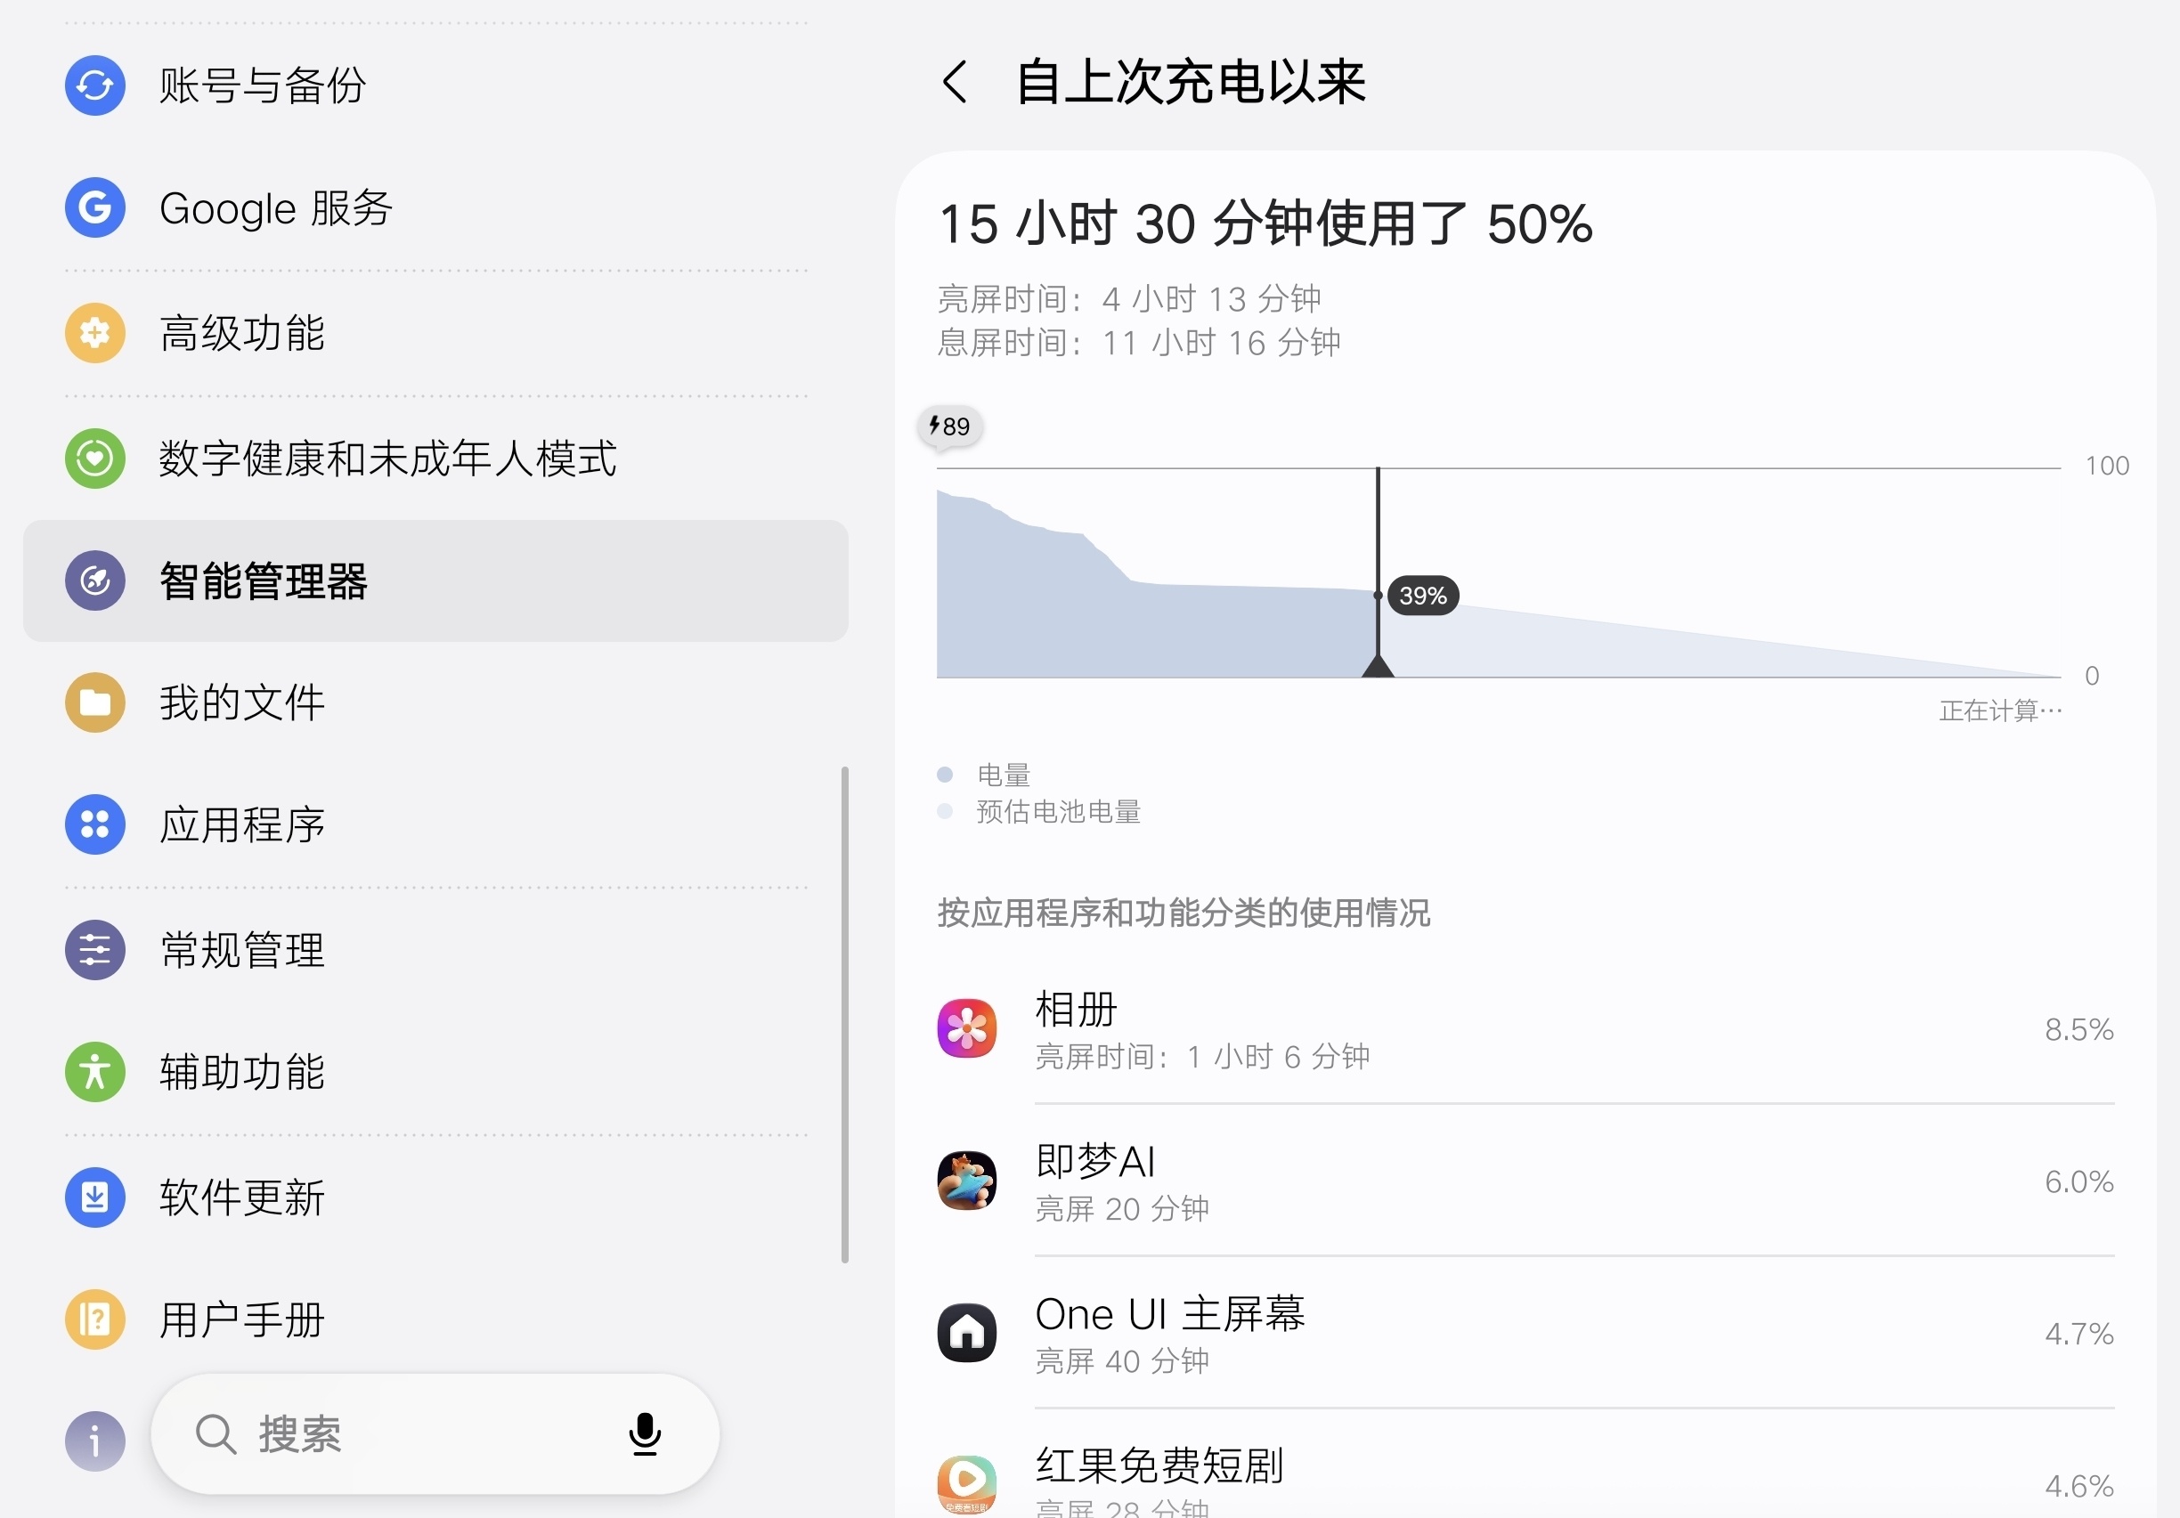Tap the 相册 flower app icon

966,1029
